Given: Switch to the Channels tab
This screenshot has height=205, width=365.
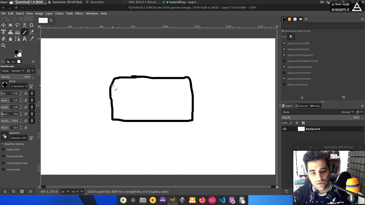Looking at the screenshot, I should (x=301, y=106).
